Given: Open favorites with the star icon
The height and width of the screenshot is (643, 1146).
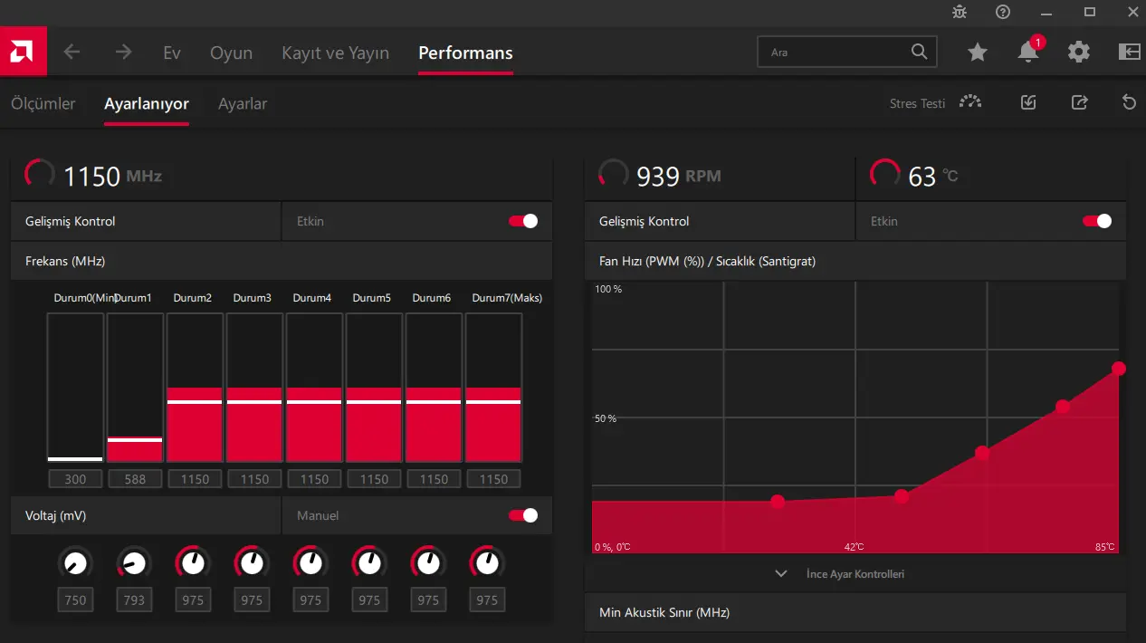Looking at the screenshot, I should [x=978, y=53].
